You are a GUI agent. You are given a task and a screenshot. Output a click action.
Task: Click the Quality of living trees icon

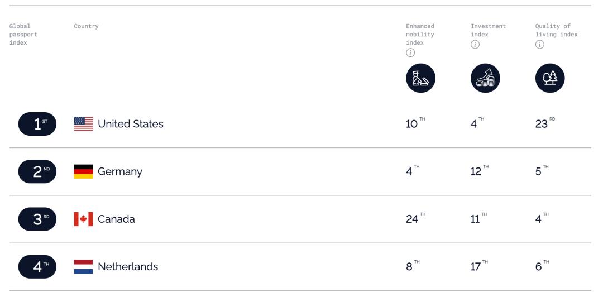coord(550,79)
